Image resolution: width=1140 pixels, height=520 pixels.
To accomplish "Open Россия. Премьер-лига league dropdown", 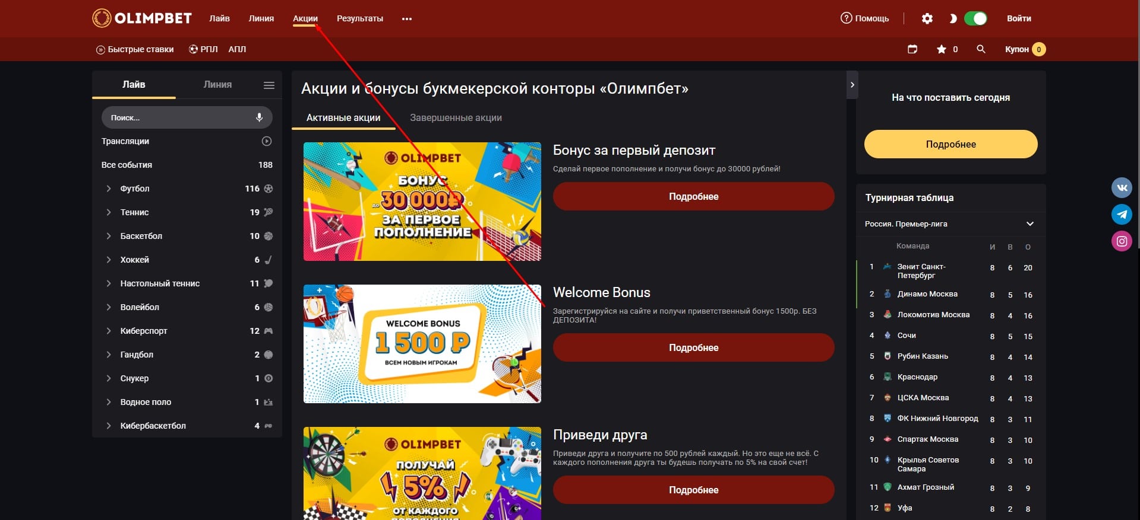I will point(950,224).
